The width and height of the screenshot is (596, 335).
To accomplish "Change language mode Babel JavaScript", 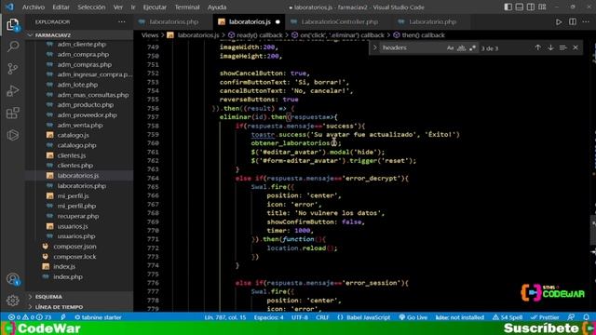I will pos(364,317).
